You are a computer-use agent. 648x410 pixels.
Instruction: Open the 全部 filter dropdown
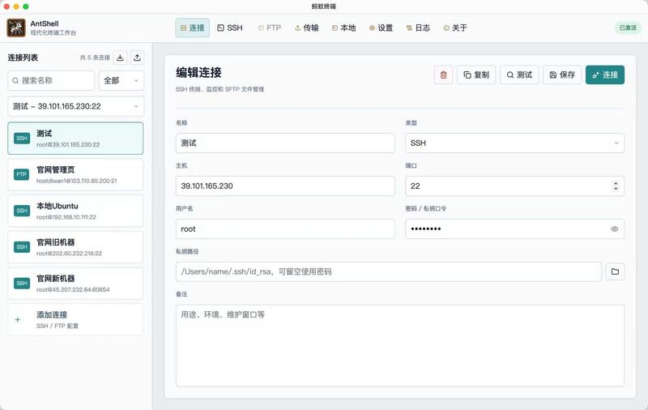pos(121,80)
